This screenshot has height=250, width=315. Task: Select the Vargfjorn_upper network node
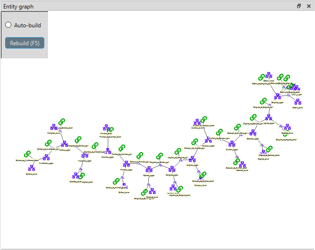[x=192, y=159]
